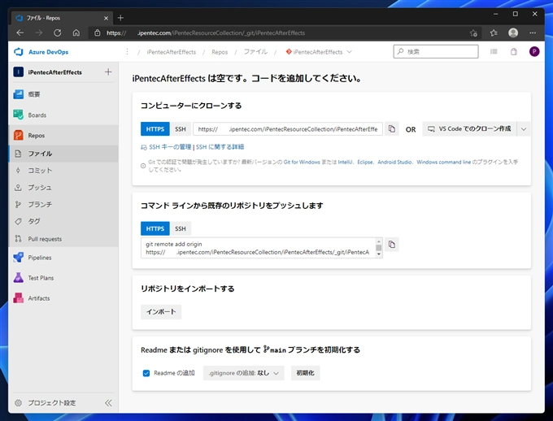553x421 pixels.
Task: Open プッシュ in Repos submenu
Action: coord(63,187)
